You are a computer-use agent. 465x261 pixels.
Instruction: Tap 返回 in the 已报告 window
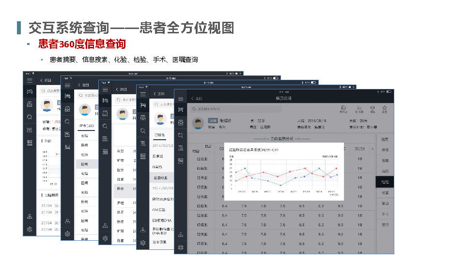pos(159,94)
